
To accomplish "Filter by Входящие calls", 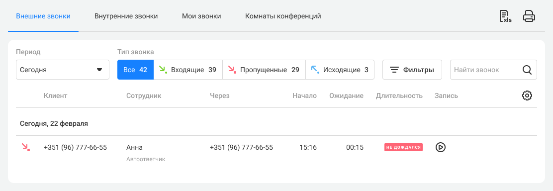I will click(x=188, y=70).
